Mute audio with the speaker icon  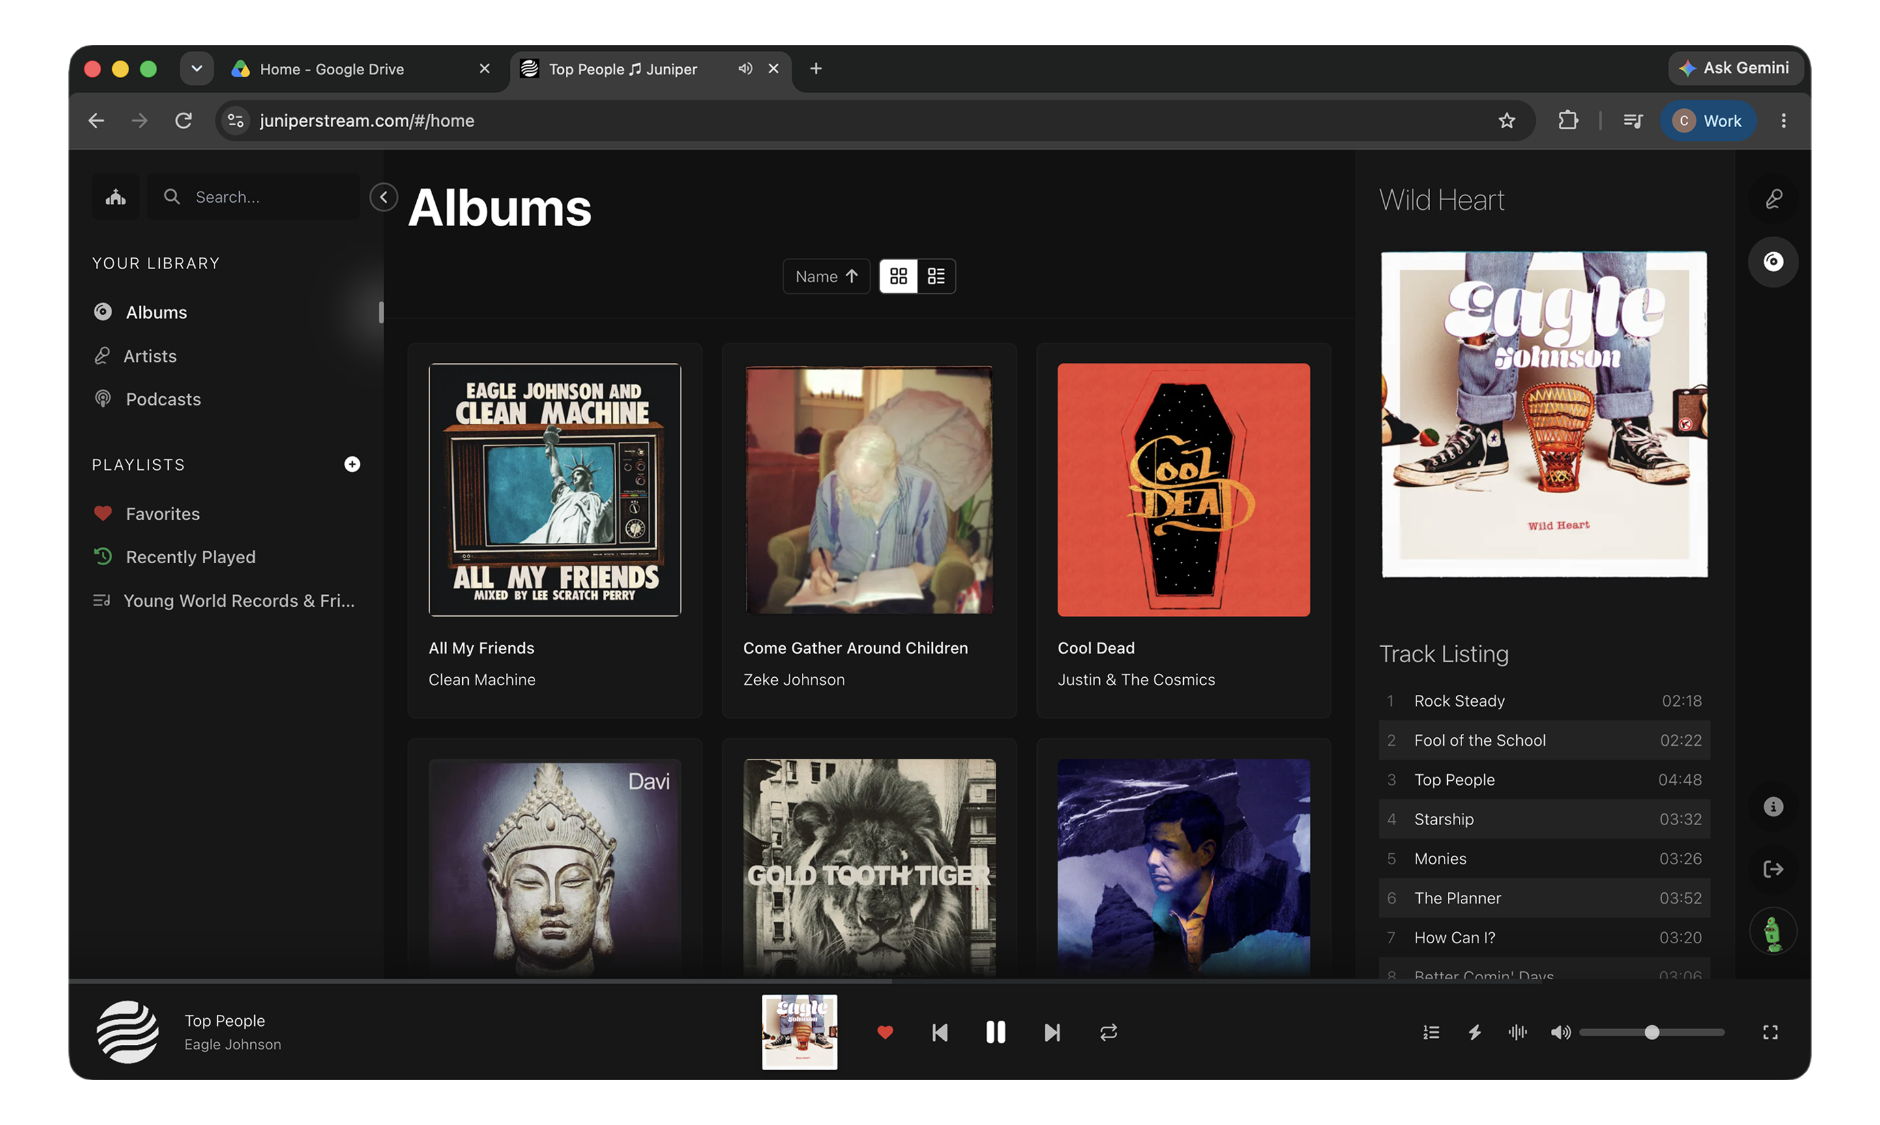tap(1559, 1032)
